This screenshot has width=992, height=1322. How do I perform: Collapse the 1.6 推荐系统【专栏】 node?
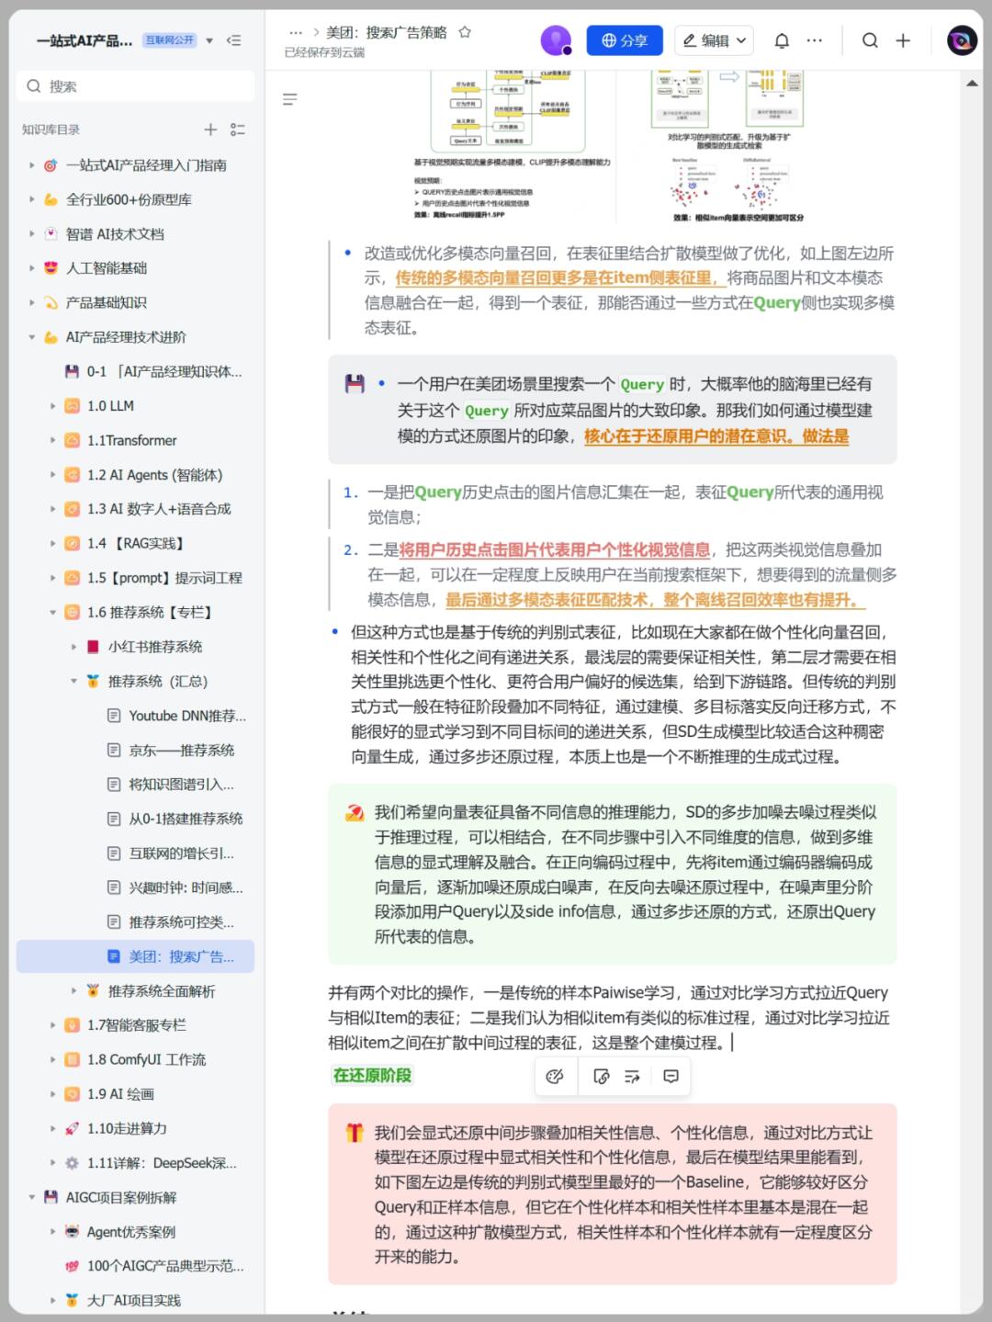(x=52, y=612)
